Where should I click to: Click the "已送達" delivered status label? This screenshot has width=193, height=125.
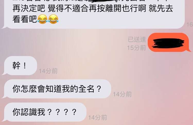tap(137, 40)
